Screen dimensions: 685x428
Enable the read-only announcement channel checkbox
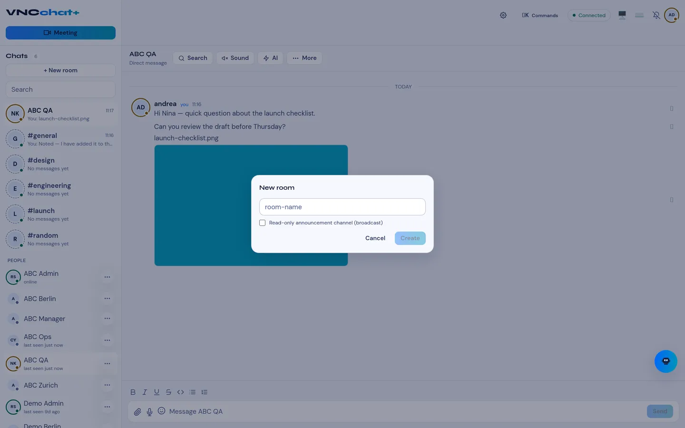click(262, 223)
